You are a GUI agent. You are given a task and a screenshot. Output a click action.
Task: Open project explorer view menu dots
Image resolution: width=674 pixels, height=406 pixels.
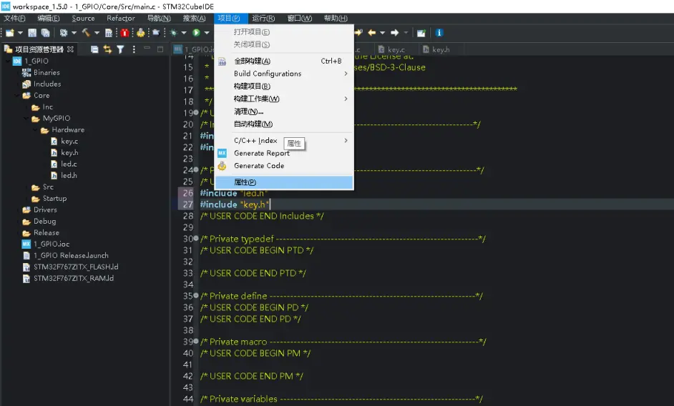[x=134, y=49]
